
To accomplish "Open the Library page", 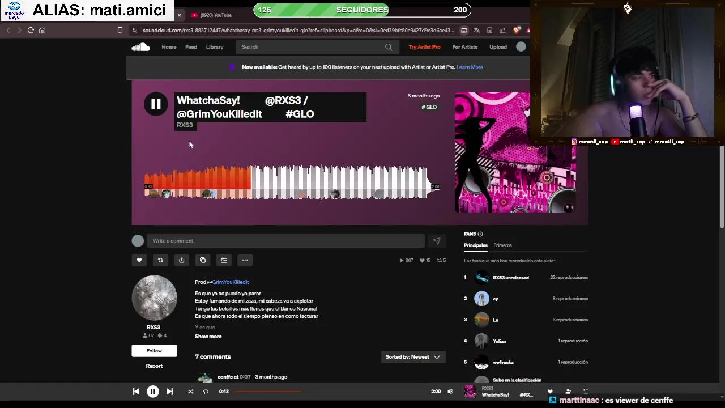I will click(215, 47).
